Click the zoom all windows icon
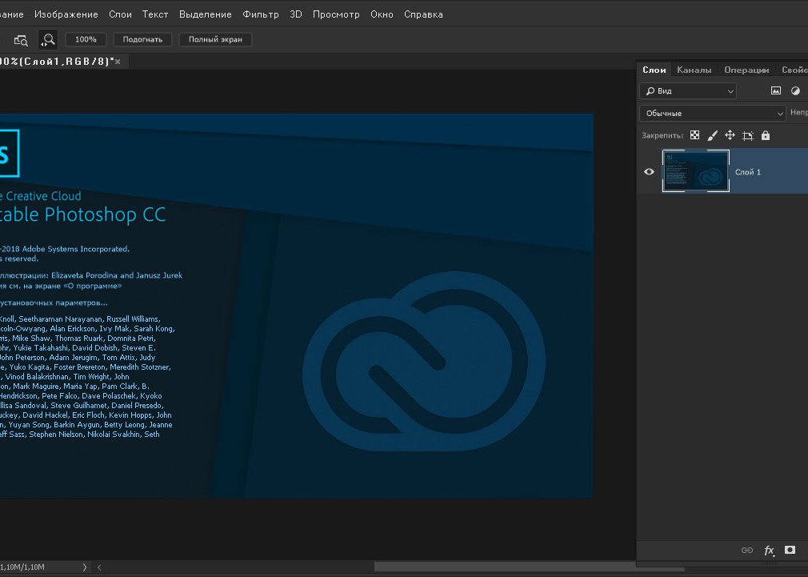This screenshot has width=808, height=577. 22,39
